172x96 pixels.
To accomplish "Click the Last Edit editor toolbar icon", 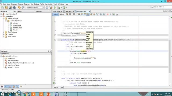I will click(x=67, y=14).
